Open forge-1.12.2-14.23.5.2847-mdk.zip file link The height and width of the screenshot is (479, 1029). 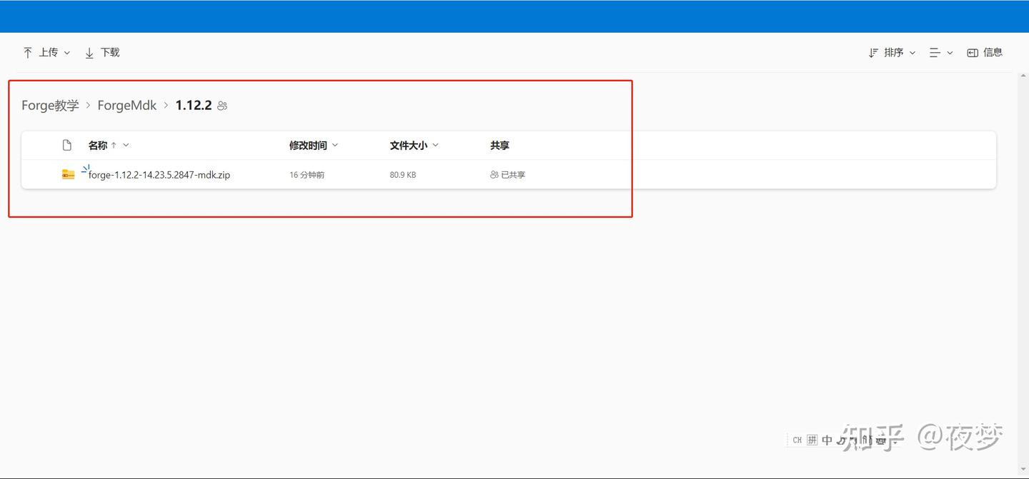tap(158, 174)
